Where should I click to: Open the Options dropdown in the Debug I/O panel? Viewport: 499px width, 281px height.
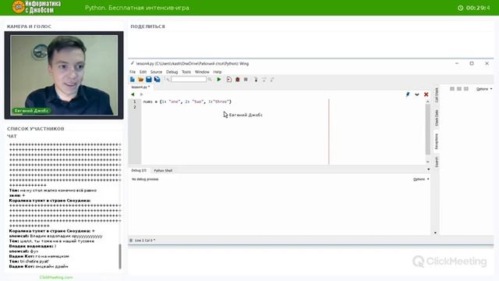tap(421, 179)
